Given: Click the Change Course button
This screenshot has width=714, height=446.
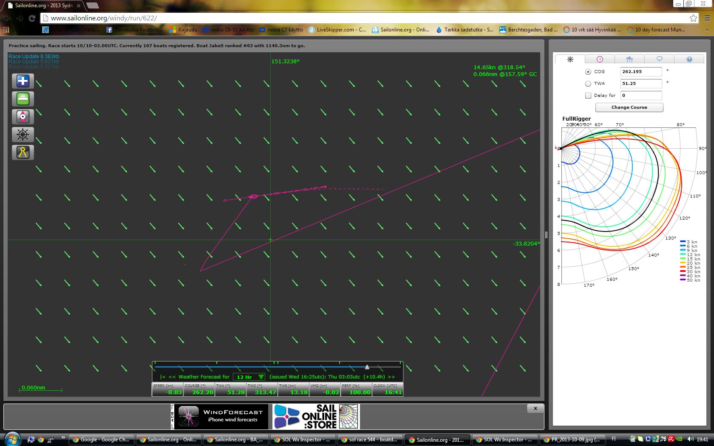Looking at the screenshot, I should click(629, 107).
